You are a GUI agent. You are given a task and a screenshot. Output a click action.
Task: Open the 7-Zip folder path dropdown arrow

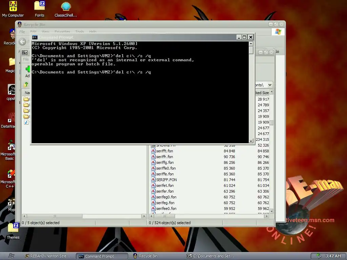(270, 85)
